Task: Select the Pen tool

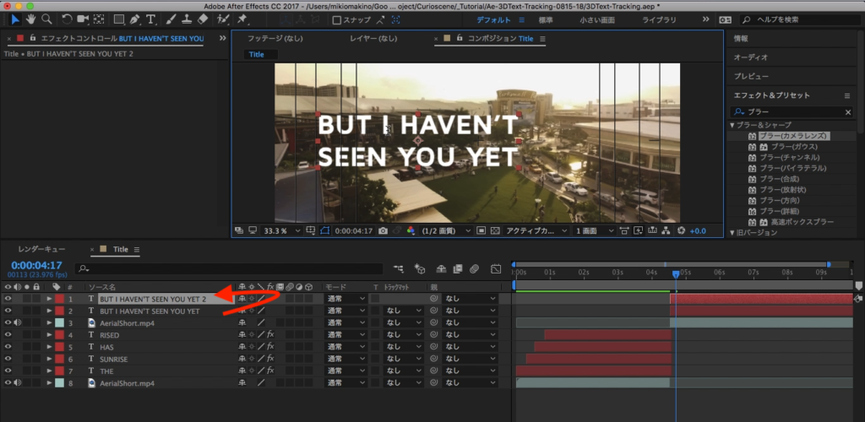Action: 135,19
